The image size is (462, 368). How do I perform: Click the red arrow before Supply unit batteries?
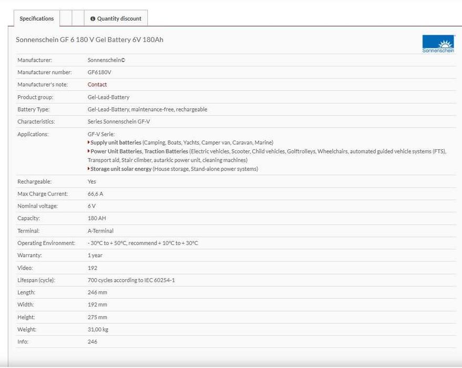pos(89,142)
